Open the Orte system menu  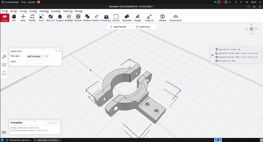point(24,2)
